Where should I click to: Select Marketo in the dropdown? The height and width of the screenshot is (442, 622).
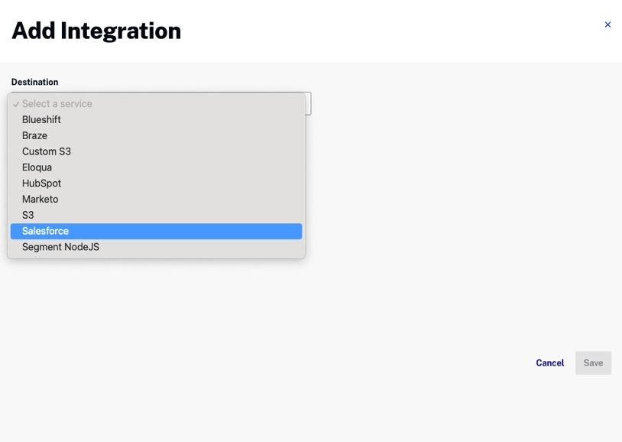40,200
